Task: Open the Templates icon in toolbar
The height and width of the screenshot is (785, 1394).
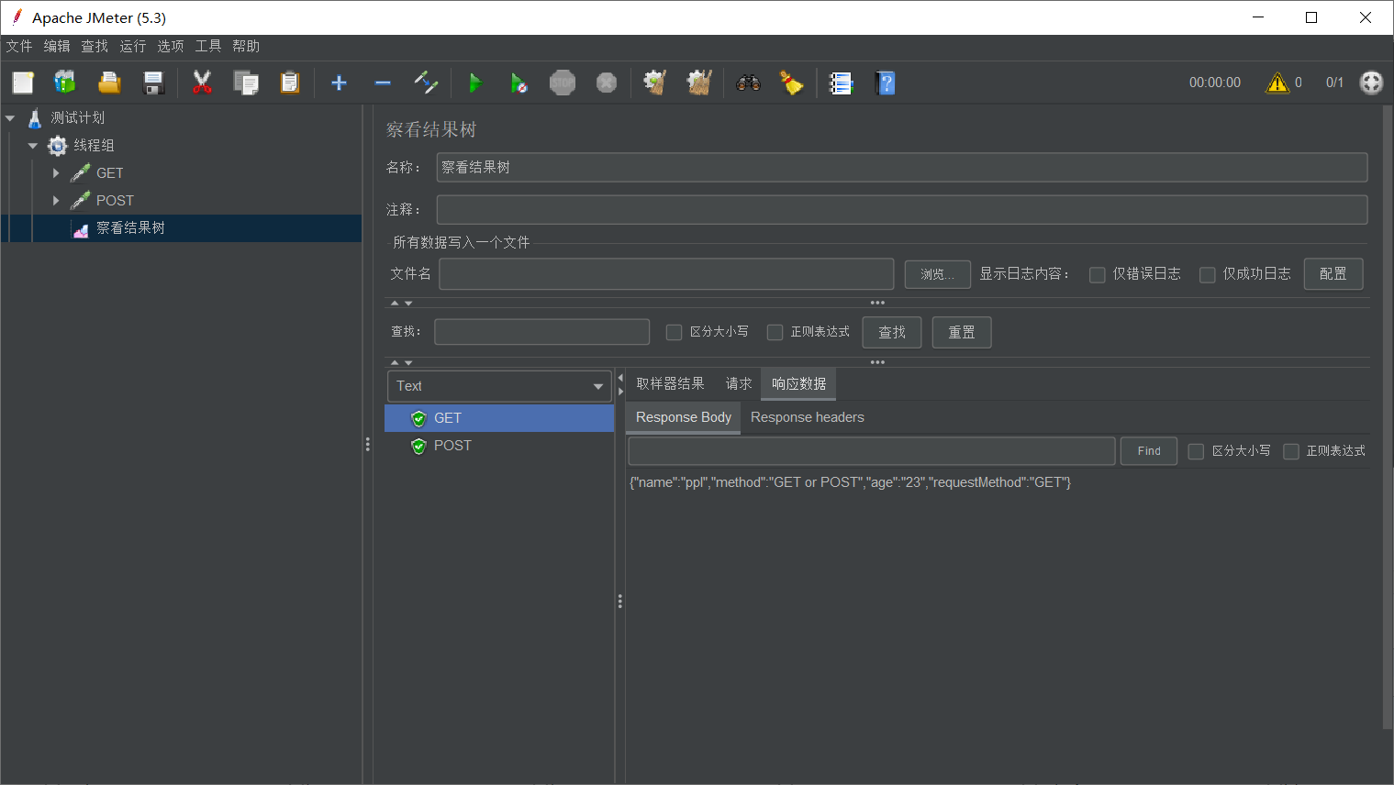Action: click(x=64, y=83)
